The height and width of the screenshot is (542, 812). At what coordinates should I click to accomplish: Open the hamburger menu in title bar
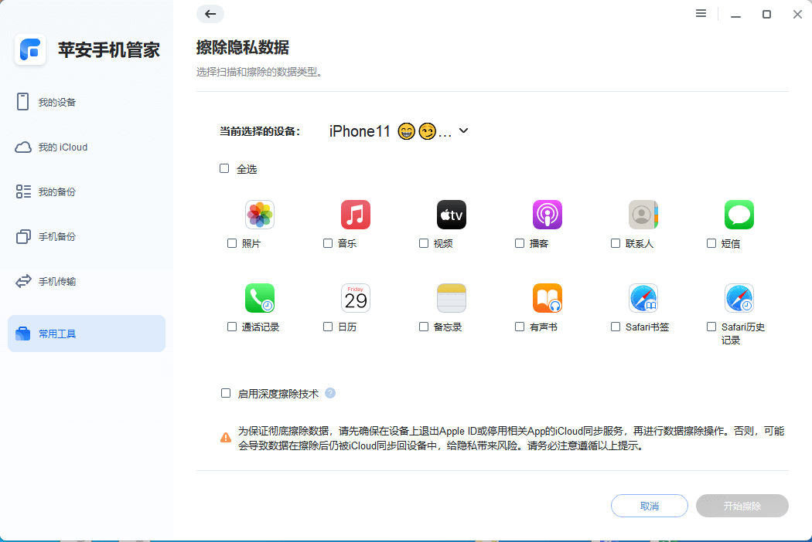[x=701, y=14]
